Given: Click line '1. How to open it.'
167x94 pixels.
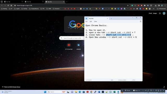Looking at the screenshot, I should 96,30.
